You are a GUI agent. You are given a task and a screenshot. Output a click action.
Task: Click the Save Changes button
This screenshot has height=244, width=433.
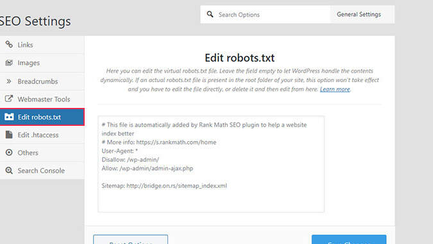[349, 240]
